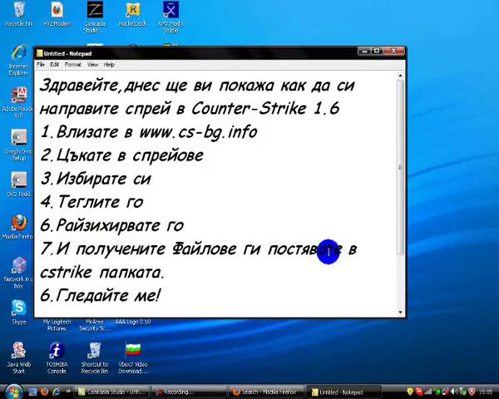Open Notepad's View menu
499x399 pixels.
[x=93, y=64]
